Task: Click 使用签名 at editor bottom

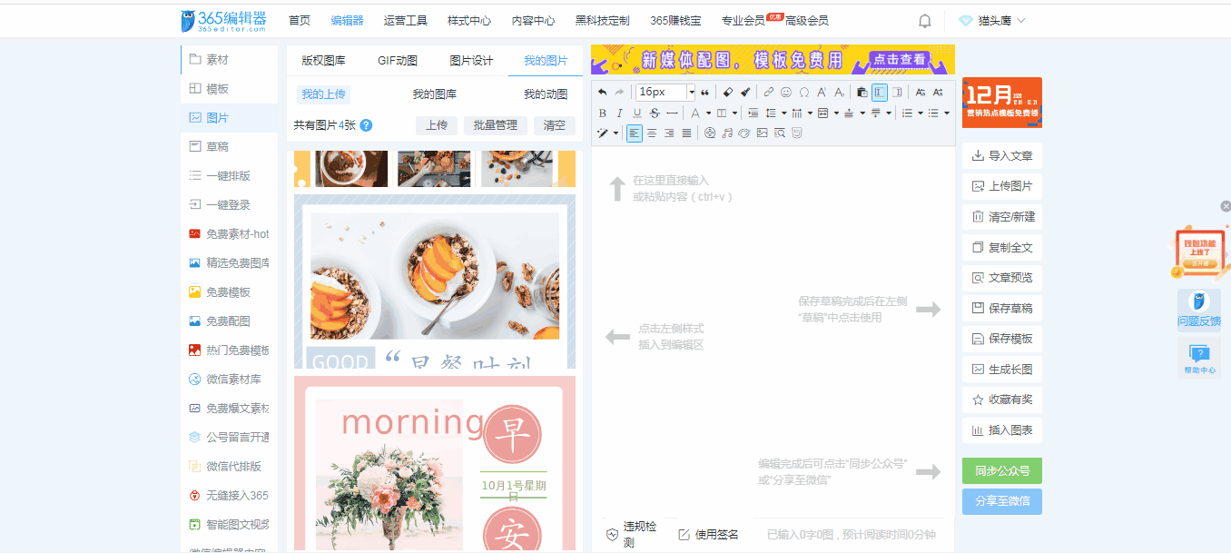Action: [x=708, y=534]
